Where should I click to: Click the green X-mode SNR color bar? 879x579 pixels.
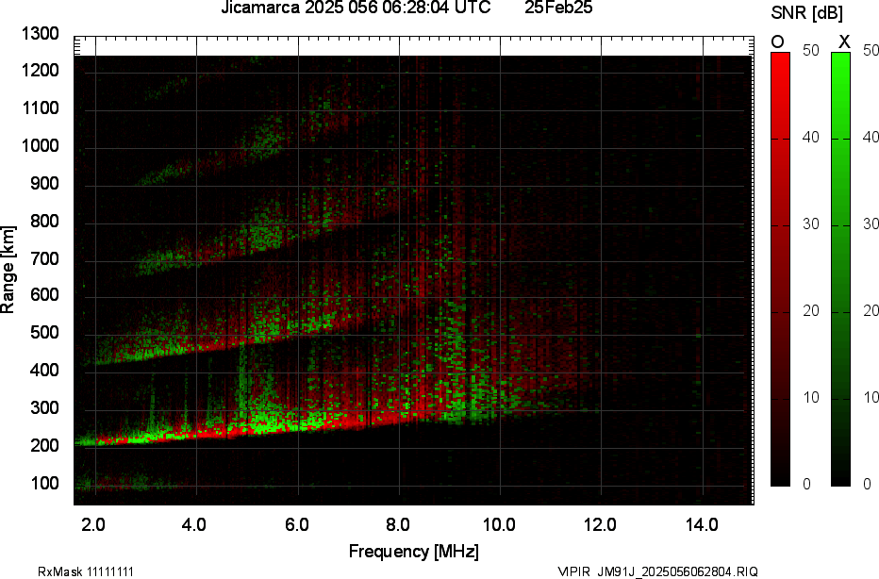(x=840, y=269)
